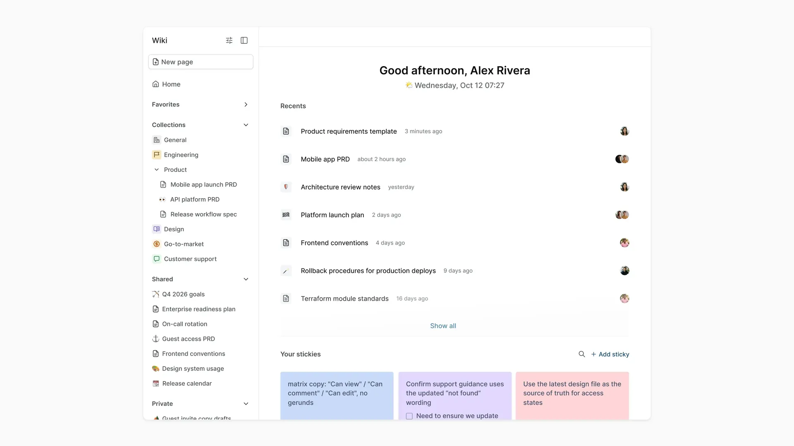Select the pink design file sticky note

pyautogui.click(x=572, y=396)
